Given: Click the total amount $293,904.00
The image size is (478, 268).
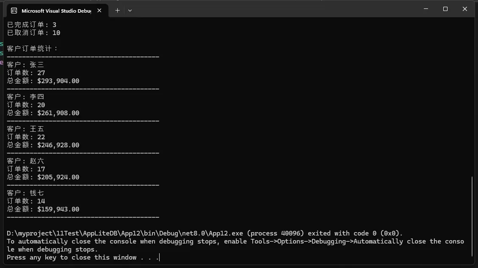Looking at the screenshot, I should coord(58,81).
